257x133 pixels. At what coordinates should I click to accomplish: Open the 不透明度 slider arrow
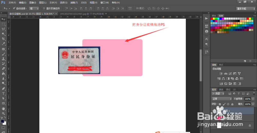tap(253, 99)
